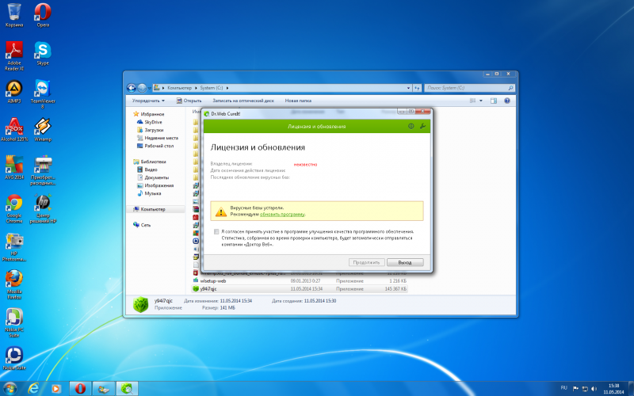Open Корзина on the desktop
634x396 pixels.
tap(14, 15)
